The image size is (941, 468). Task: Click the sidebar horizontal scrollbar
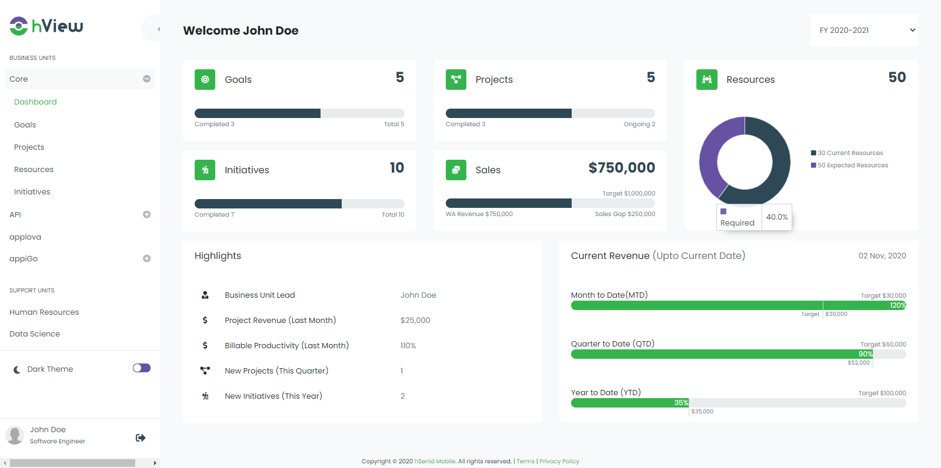pyautogui.click(x=72, y=463)
